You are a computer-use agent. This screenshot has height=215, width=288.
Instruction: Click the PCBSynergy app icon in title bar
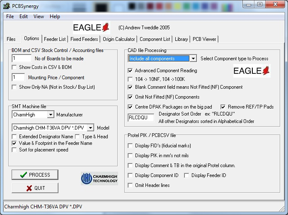[x=7, y=6]
